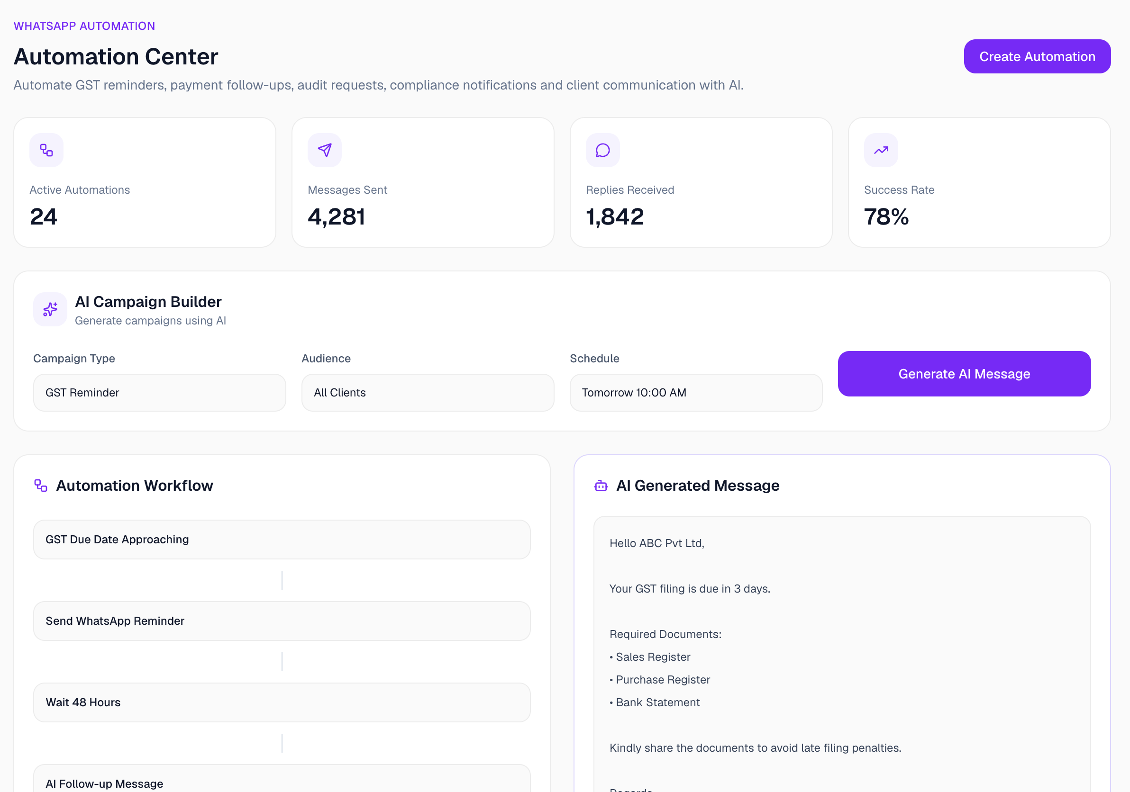Select the GST Due Date Approaching step
Screen dimensions: 1130x792
[282, 540]
